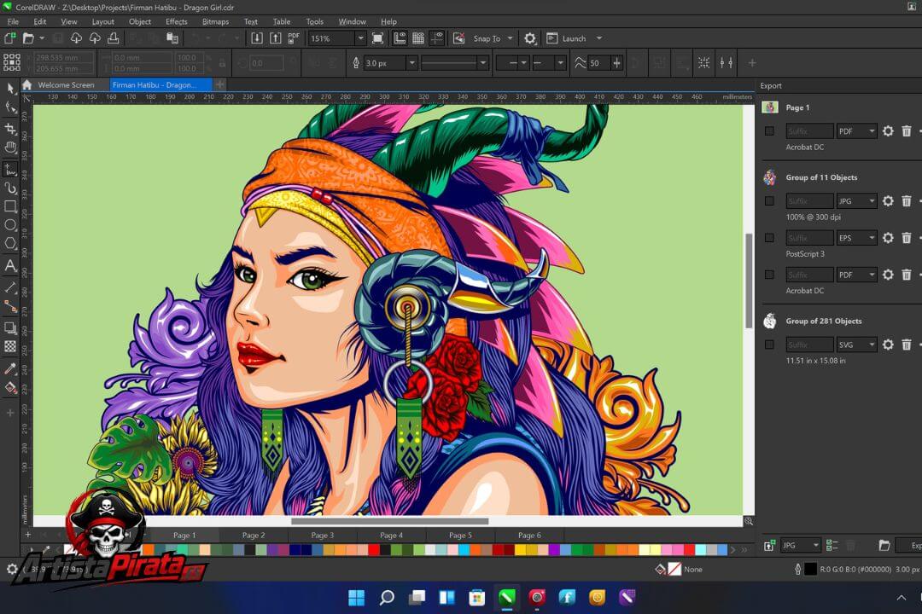Toggle show grid button
This screenshot has height=614, width=922.
point(418,38)
